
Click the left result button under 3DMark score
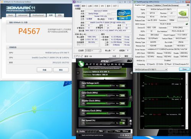tap(44, 70)
